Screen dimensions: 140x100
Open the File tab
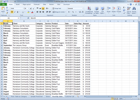pyautogui.click(x=3, y=4)
